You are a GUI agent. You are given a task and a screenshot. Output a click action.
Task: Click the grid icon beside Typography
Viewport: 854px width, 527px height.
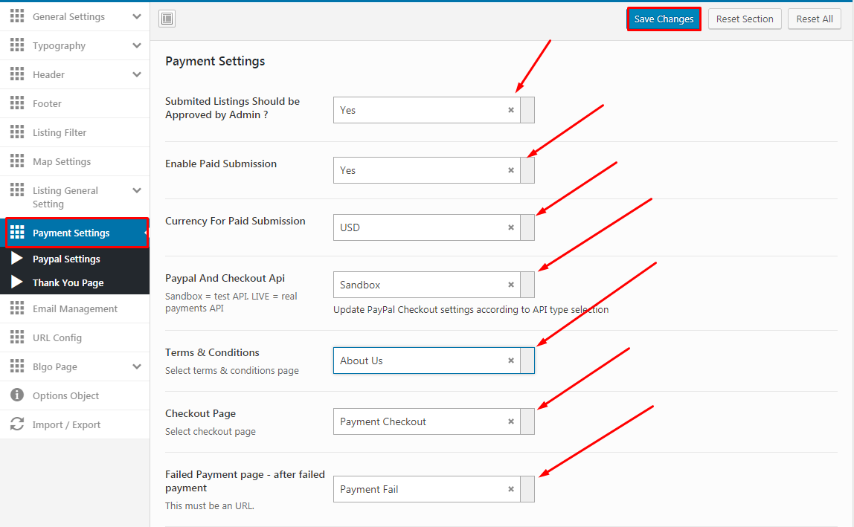tap(17, 45)
